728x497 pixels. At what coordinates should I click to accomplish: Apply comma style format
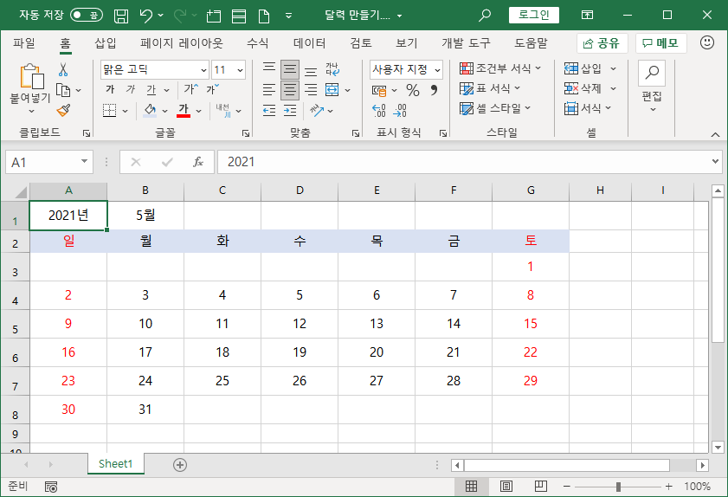pyautogui.click(x=434, y=90)
